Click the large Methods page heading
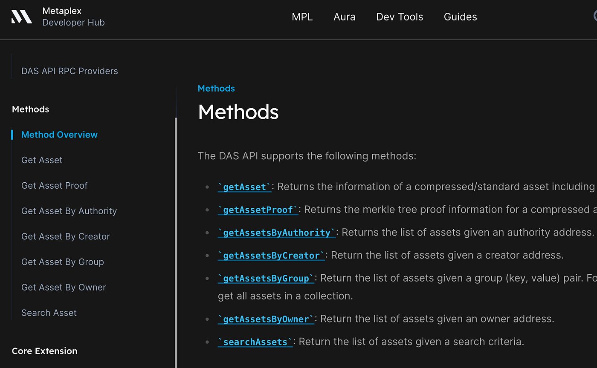Screen dimensions: 597x368 (238, 112)
